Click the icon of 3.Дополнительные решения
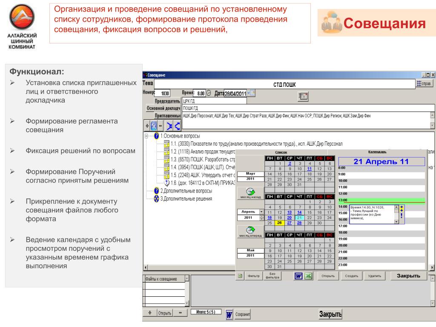 156,198
